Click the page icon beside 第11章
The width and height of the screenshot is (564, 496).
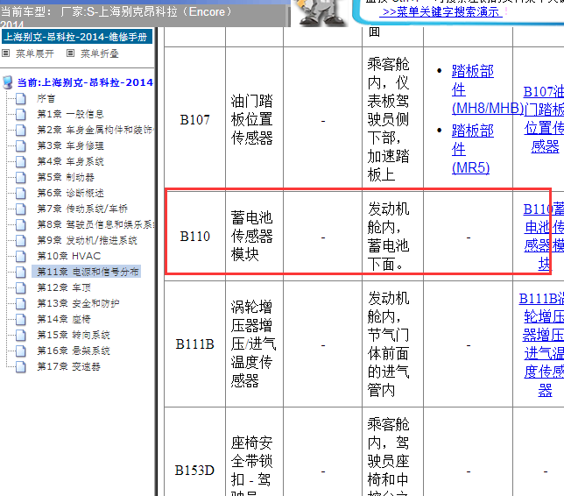tap(21, 272)
